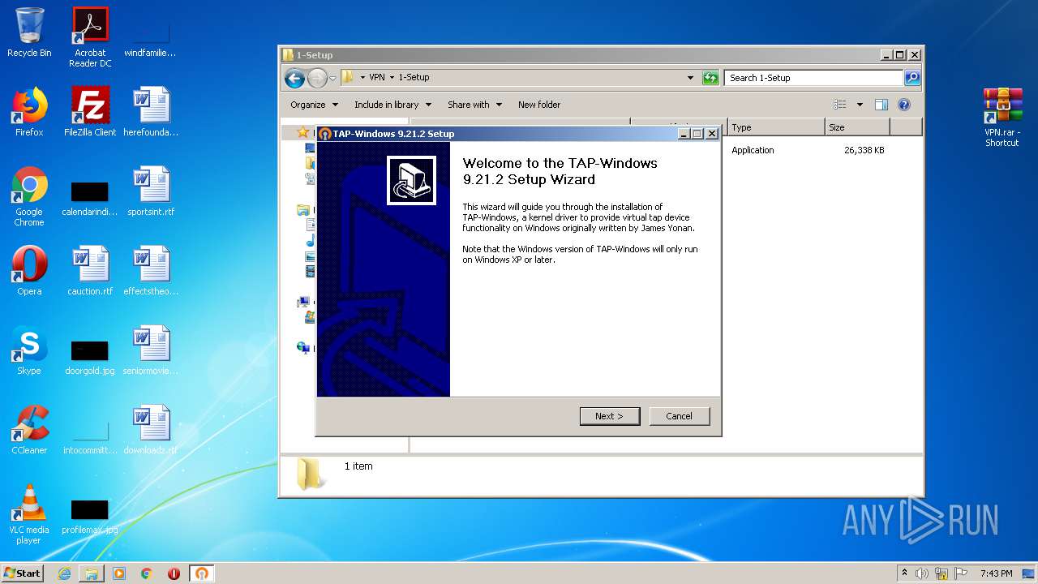Open Chrome from the taskbar

pyautogui.click(x=147, y=573)
